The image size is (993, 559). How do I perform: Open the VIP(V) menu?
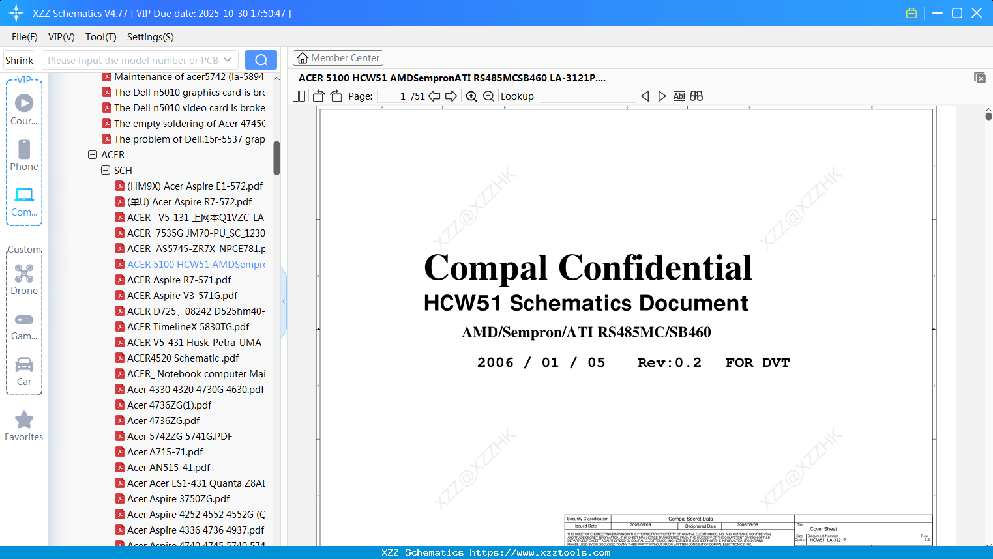pos(61,37)
